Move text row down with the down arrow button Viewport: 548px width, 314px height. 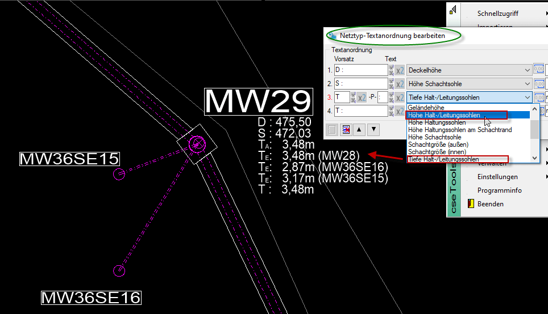373,129
